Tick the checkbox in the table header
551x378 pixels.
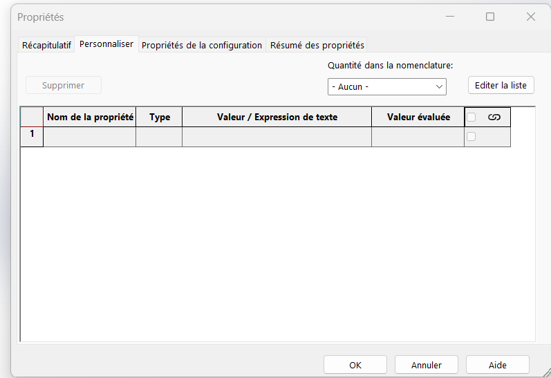[x=471, y=117]
